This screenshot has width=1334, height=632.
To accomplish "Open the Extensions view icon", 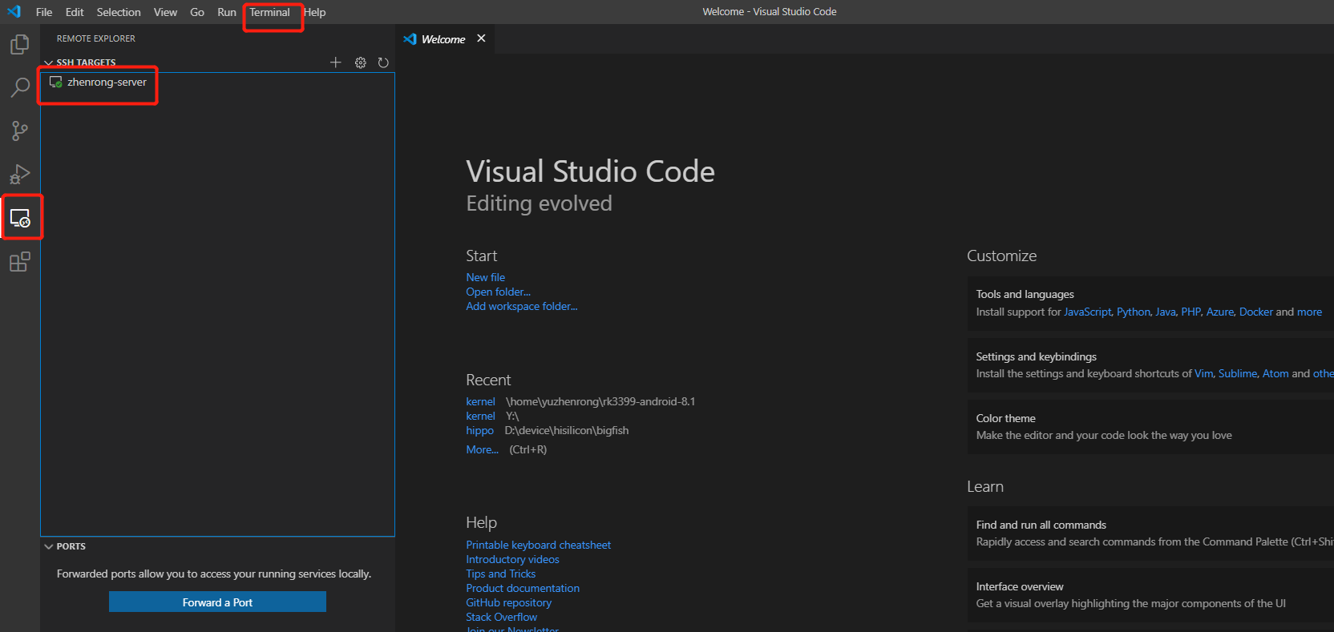I will (x=20, y=262).
